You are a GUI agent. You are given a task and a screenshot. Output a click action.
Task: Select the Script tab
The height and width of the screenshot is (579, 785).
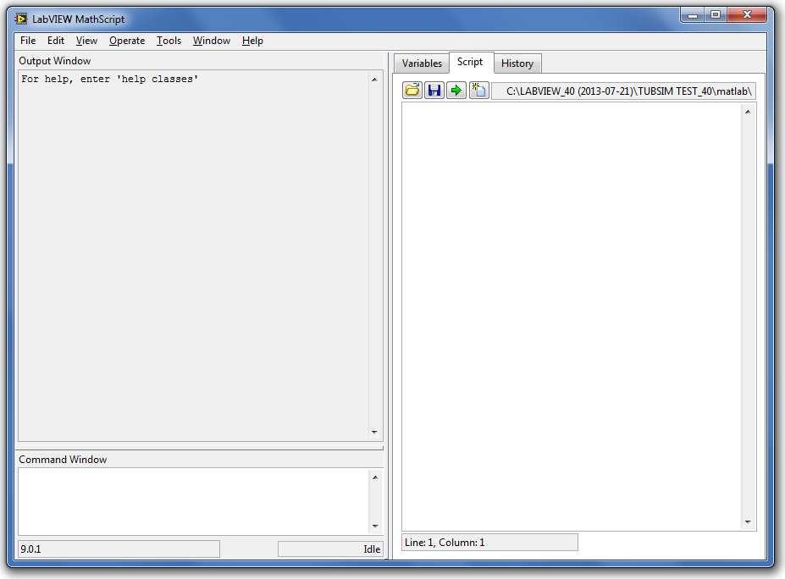[x=470, y=62]
